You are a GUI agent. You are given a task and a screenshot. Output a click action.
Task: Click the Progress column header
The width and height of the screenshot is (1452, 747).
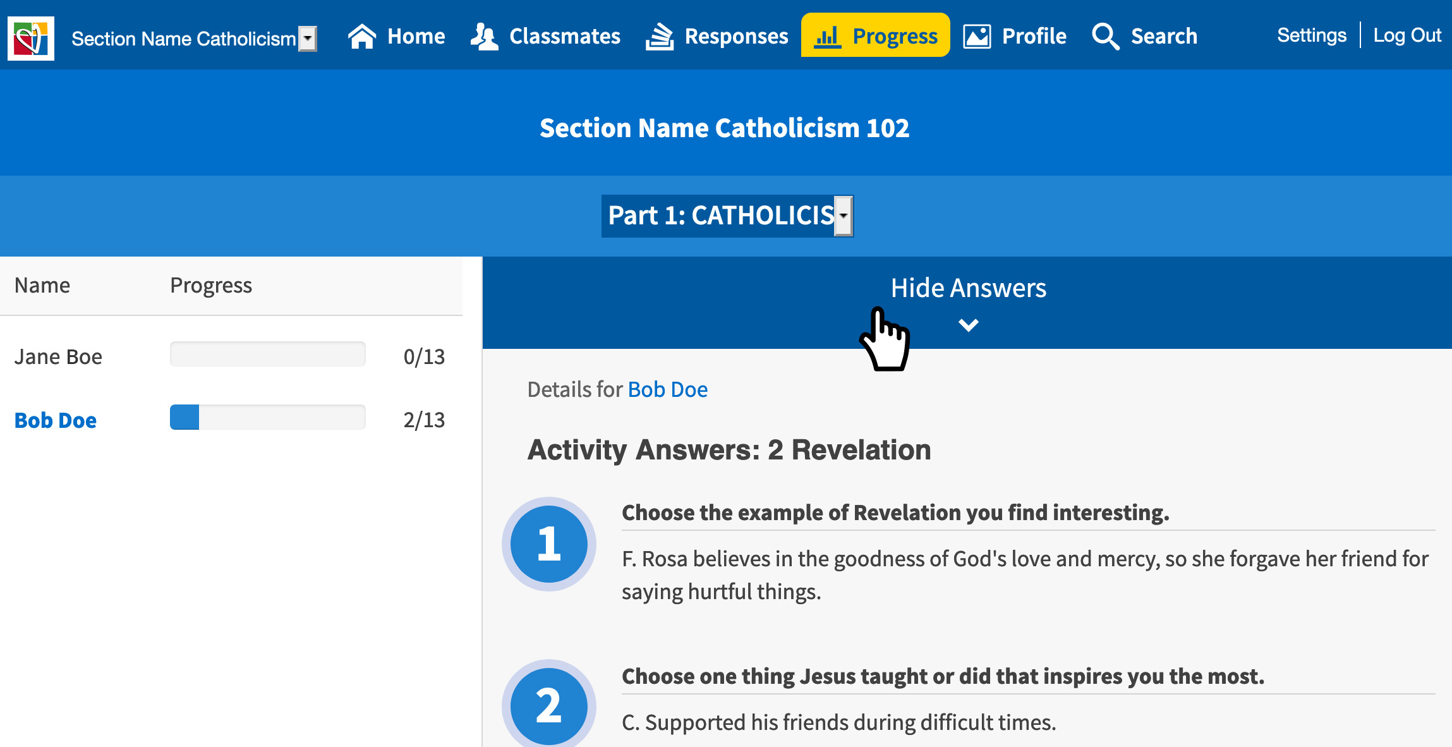pyautogui.click(x=211, y=286)
